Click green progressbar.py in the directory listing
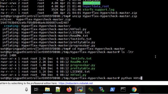 coord(83,65)
